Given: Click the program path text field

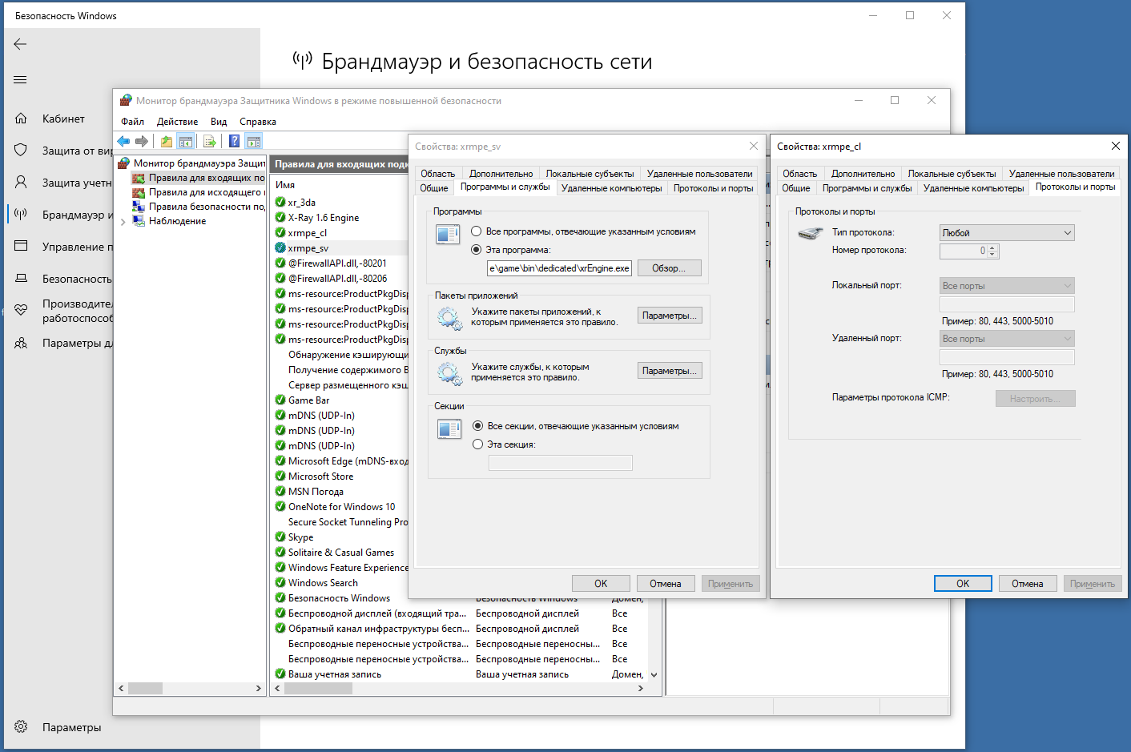Looking at the screenshot, I should tap(559, 268).
